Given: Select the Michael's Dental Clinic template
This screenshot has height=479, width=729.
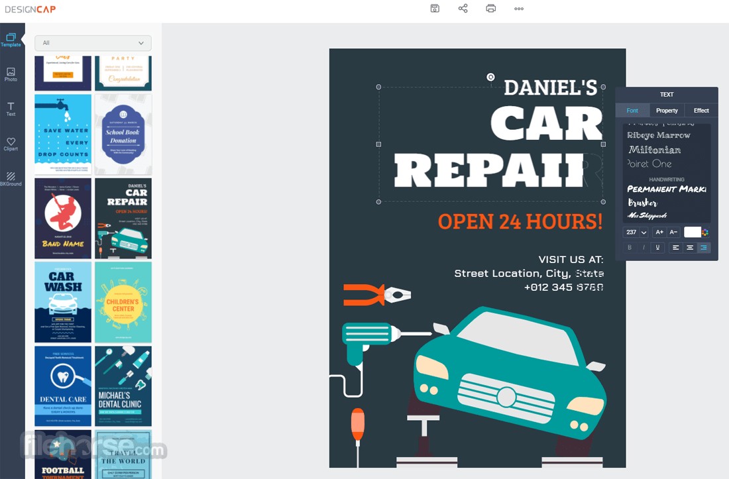Looking at the screenshot, I should 123,386.
